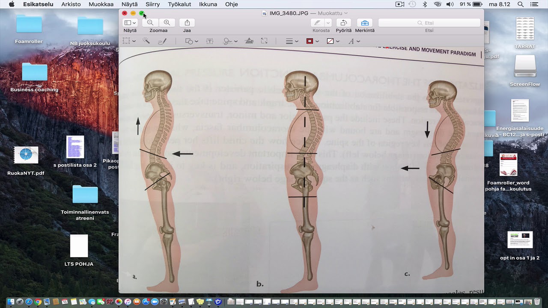
Task: Rotate the image with the Pyöritä button
Action: pos(344,23)
